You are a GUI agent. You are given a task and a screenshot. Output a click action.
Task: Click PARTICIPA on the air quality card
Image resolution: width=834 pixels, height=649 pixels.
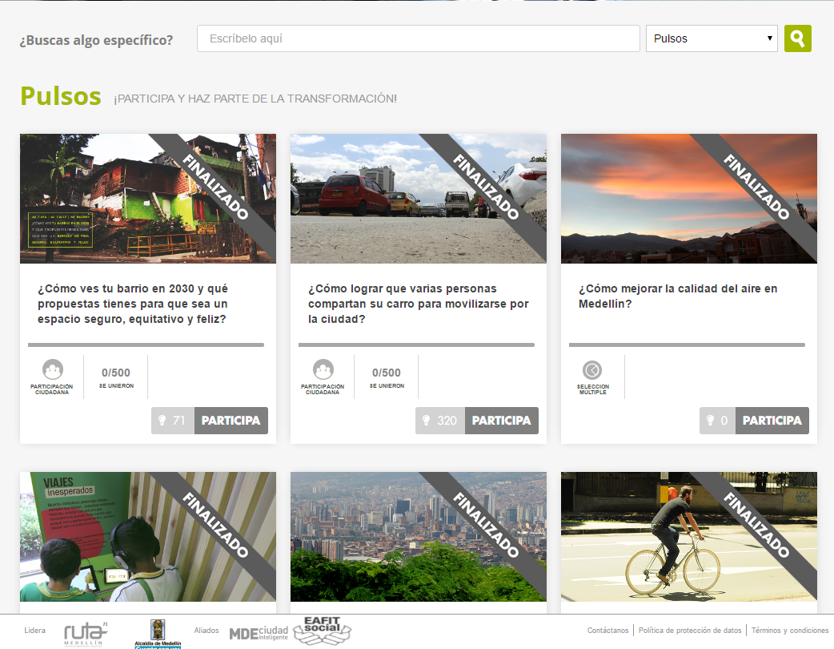(x=772, y=421)
